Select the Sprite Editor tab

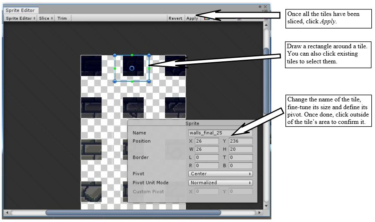[x=20, y=10]
